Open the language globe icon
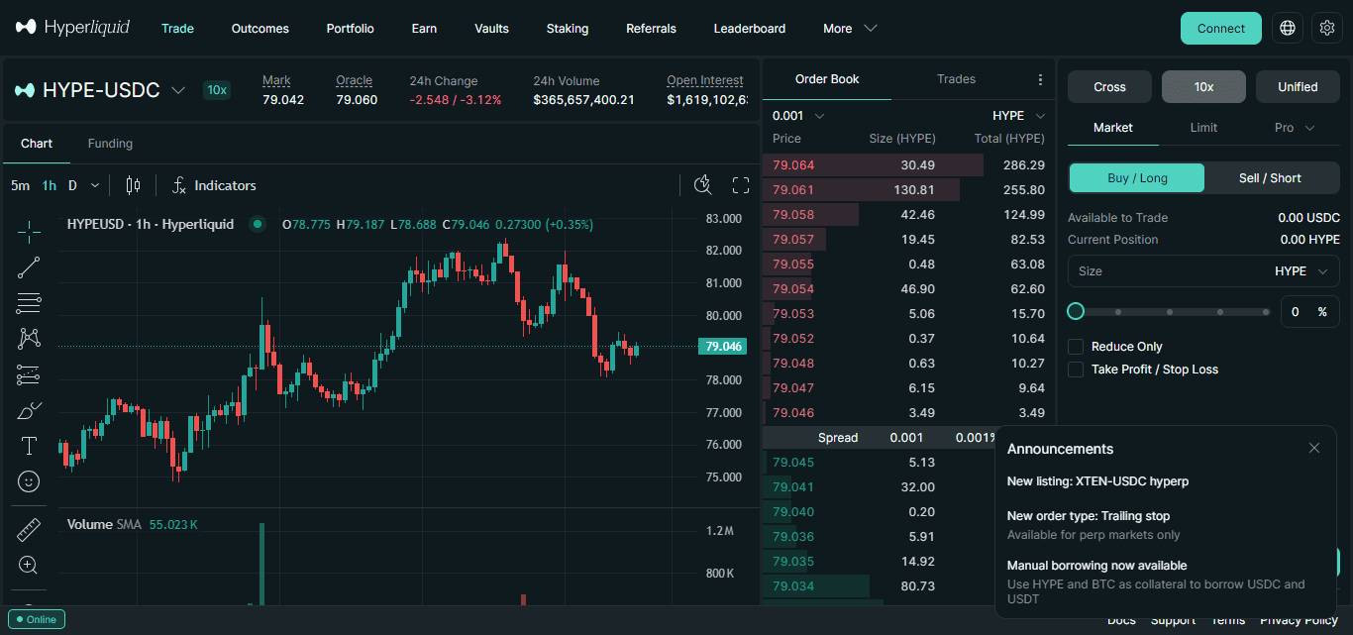Viewport: 1353px width, 635px height. pos(1288,28)
